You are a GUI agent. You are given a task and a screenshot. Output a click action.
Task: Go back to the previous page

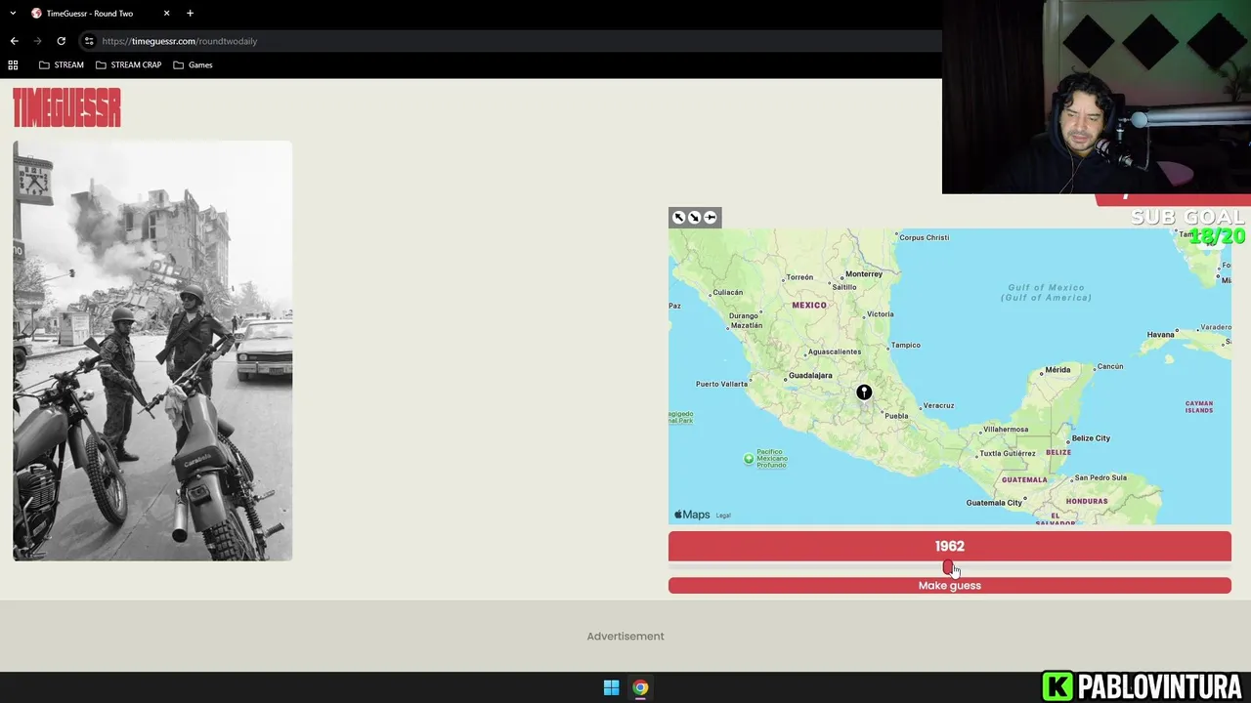pos(14,41)
